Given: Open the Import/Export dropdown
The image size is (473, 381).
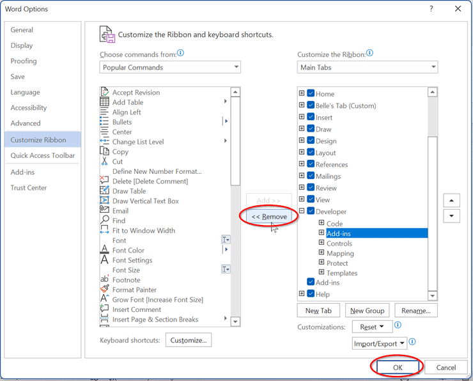Looking at the screenshot, I should coord(380,343).
